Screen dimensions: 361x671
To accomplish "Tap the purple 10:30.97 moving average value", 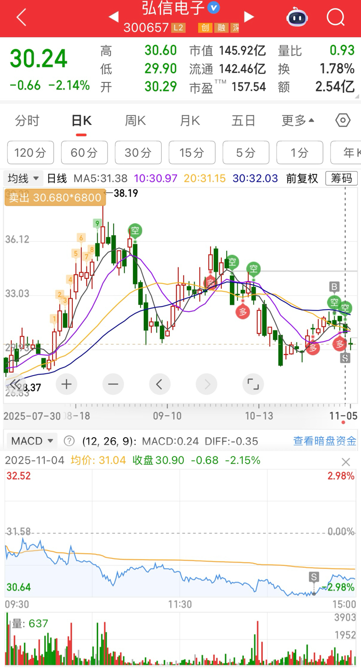I will coord(156,179).
